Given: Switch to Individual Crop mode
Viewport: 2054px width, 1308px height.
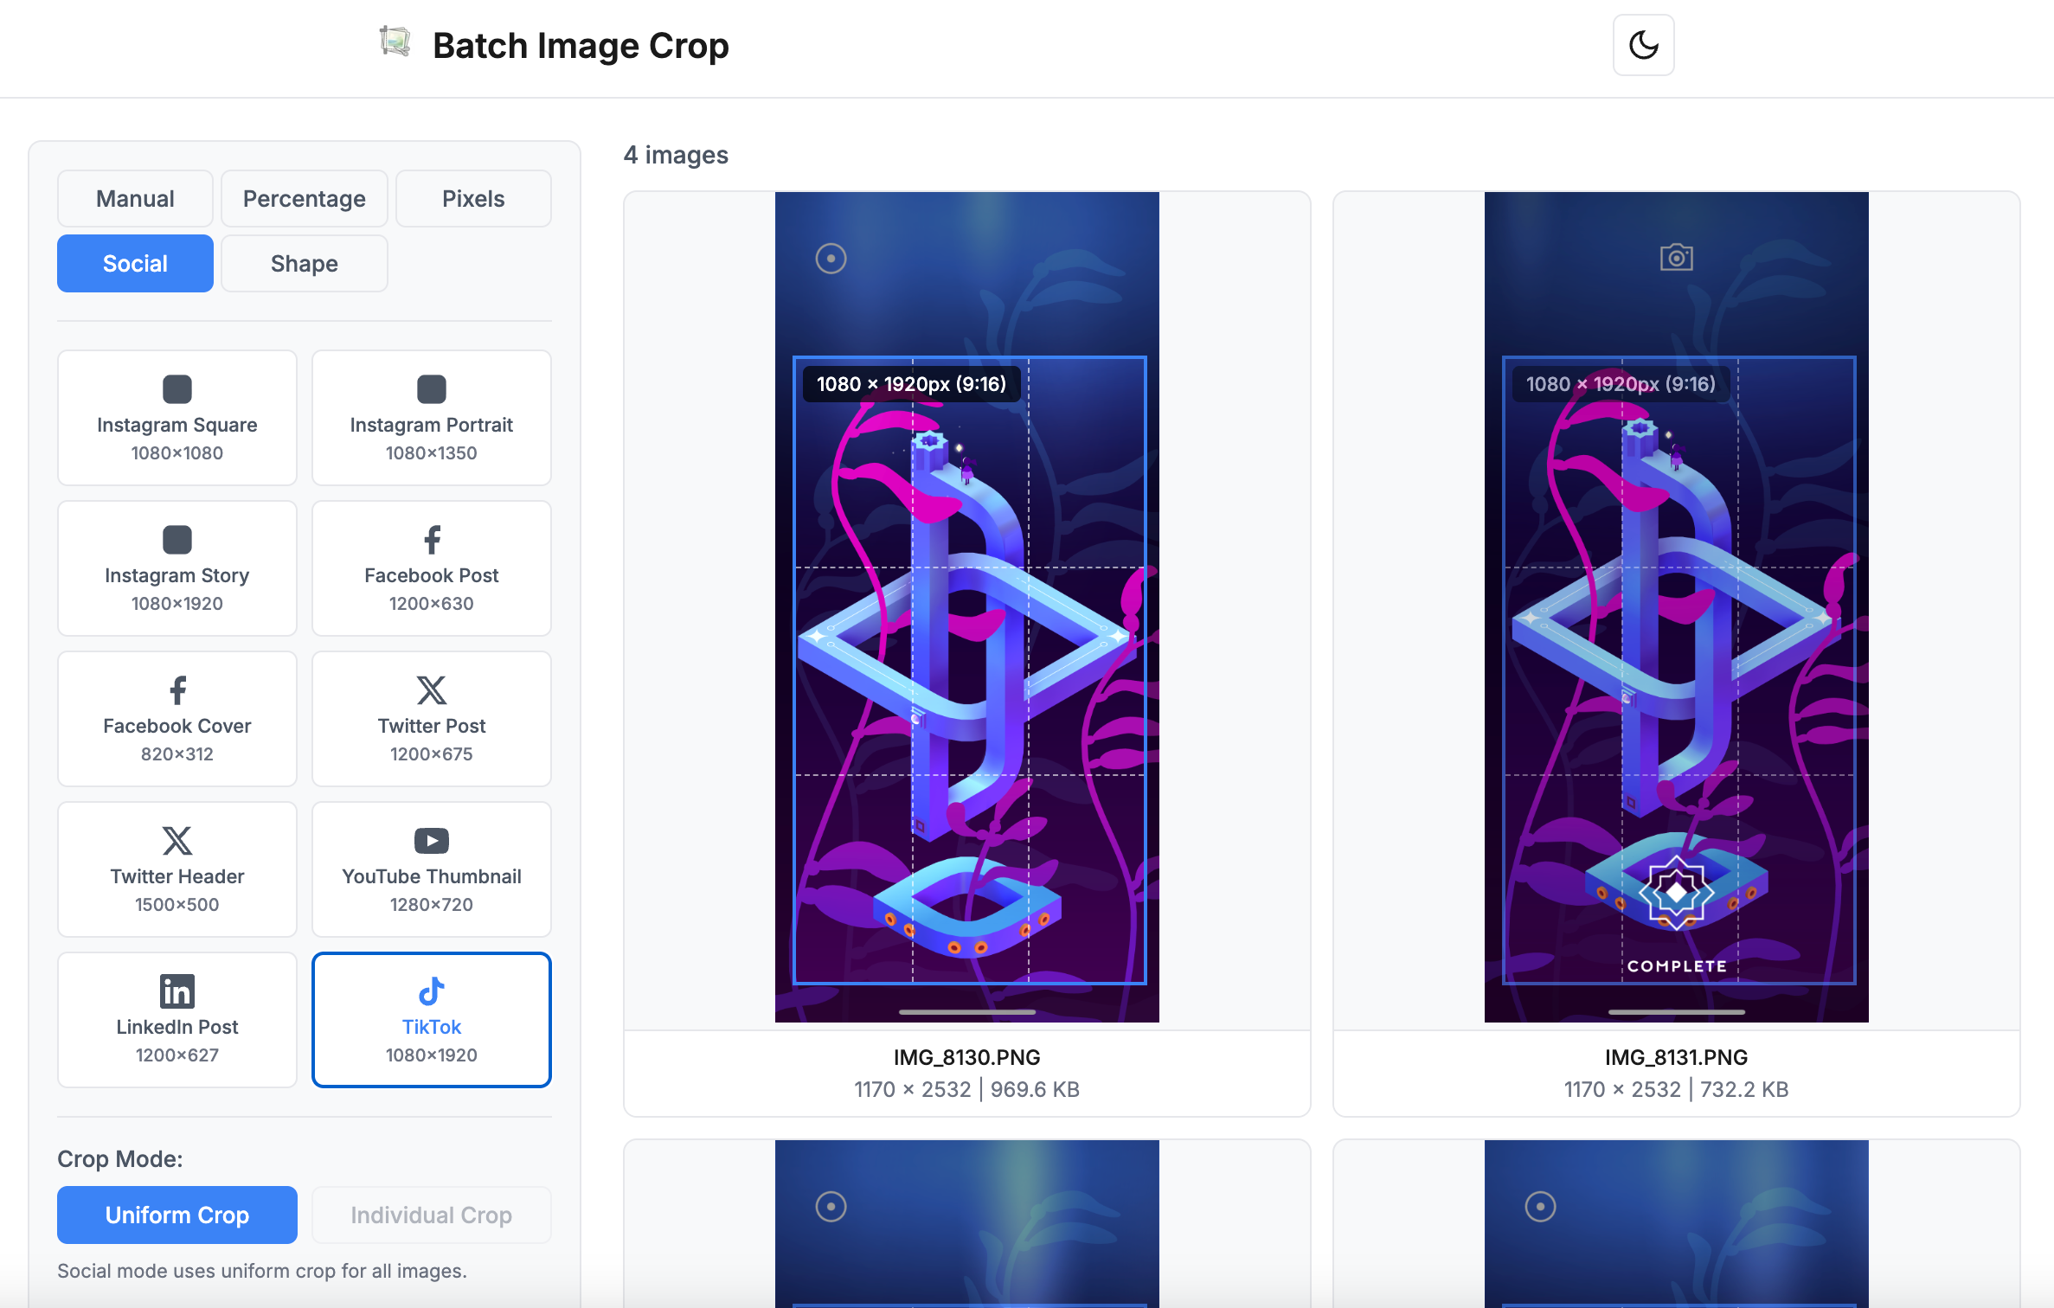Looking at the screenshot, I should coord(431,1215).
